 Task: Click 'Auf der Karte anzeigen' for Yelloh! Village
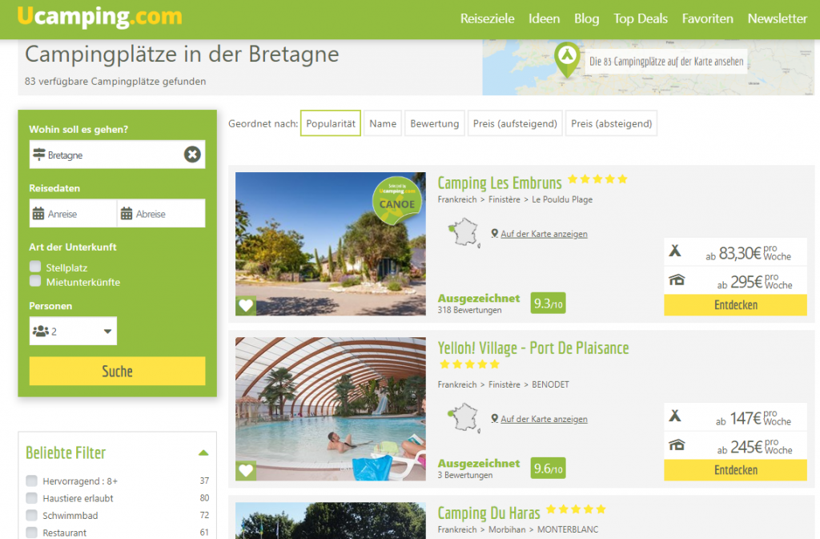[544, 419]
